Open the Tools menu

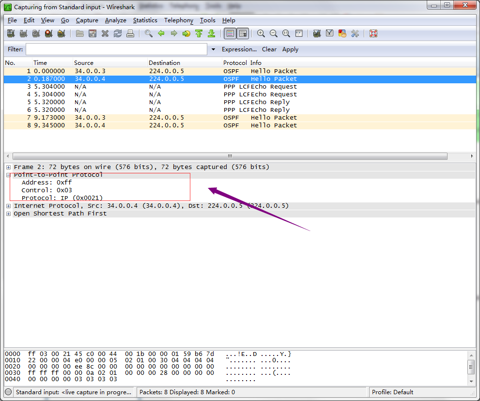pyautogui.click(x=208, y=20)
